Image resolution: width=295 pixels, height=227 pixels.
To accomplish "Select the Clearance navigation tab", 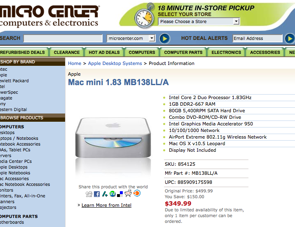I will click(x=67, y=52).
